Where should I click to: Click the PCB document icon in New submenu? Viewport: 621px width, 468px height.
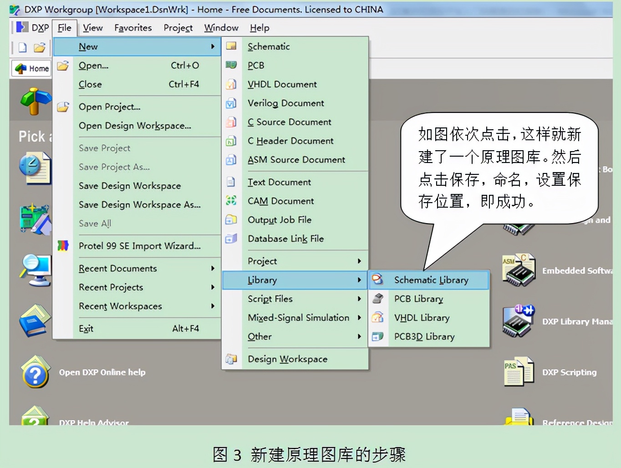[232, 65]
